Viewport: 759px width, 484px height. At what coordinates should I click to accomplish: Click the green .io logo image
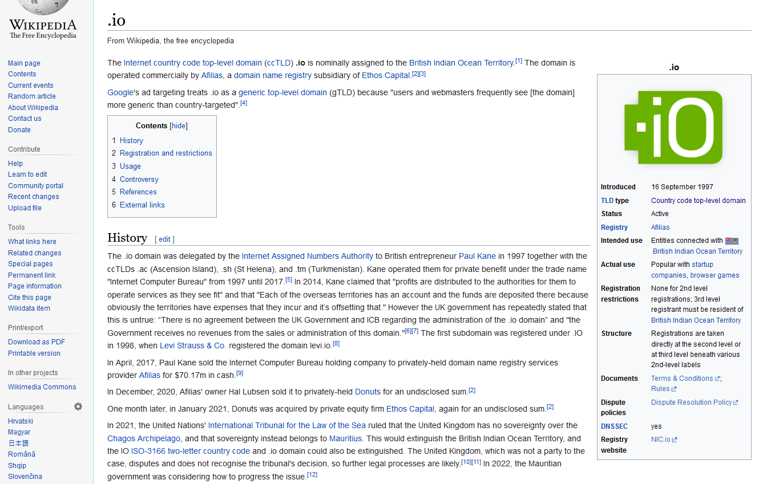point(673,128)
